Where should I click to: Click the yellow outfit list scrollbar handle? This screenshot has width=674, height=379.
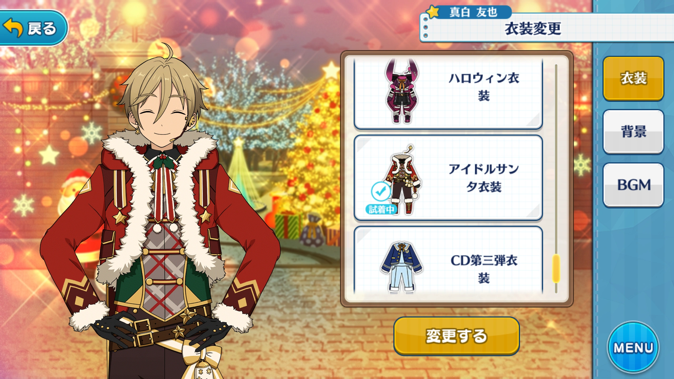556,268
